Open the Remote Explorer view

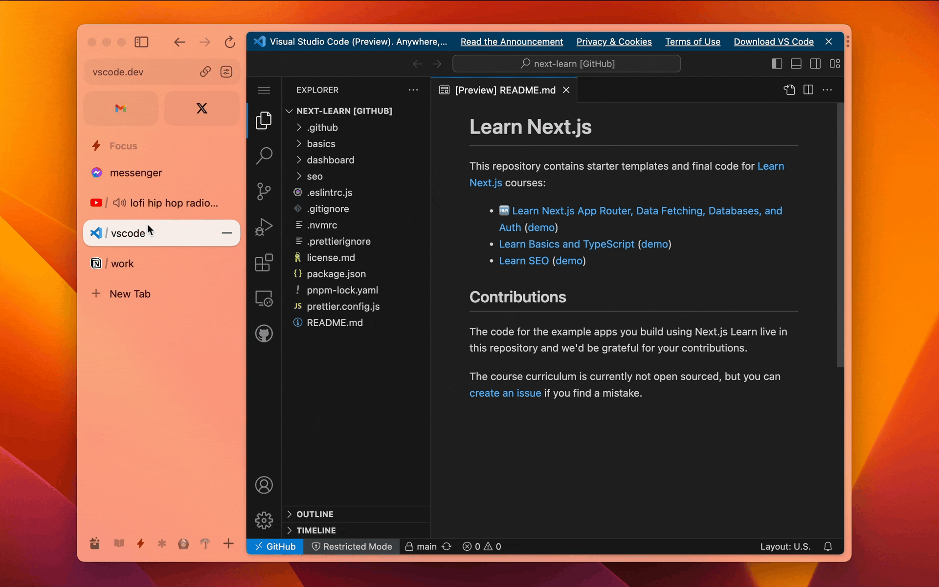(x=264, y=298)
